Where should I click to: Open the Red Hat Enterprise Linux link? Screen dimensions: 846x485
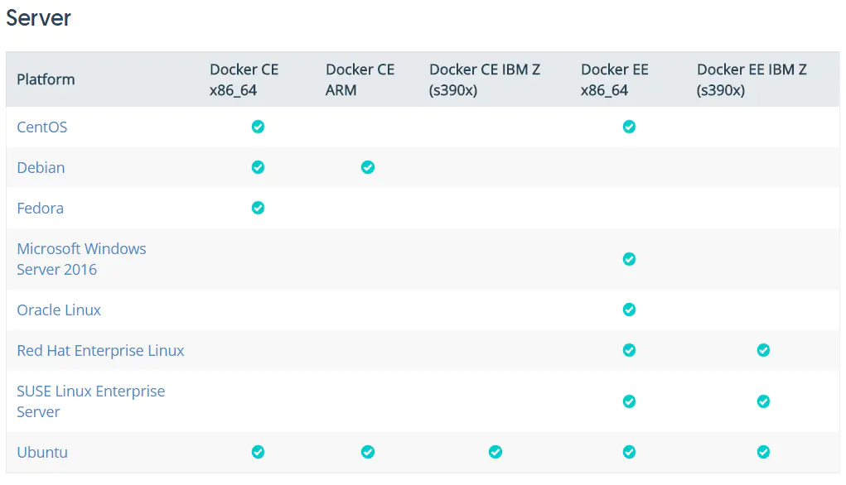pos(100,350)
